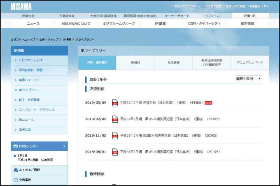Switch to the IR資料 tab

(135, 63)
